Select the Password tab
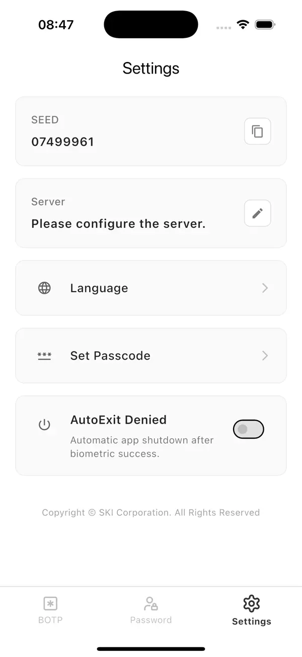Image resolution: width=302 pixels, height=657 pixels. pyautogui.click(x=150, y=610)
